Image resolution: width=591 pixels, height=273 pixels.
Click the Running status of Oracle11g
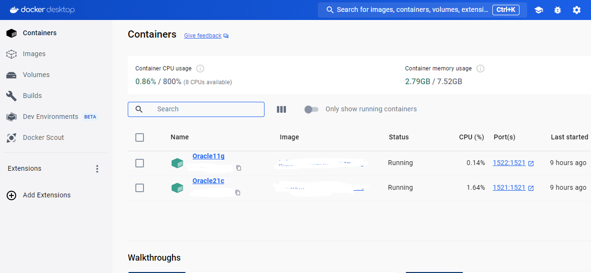400,163
